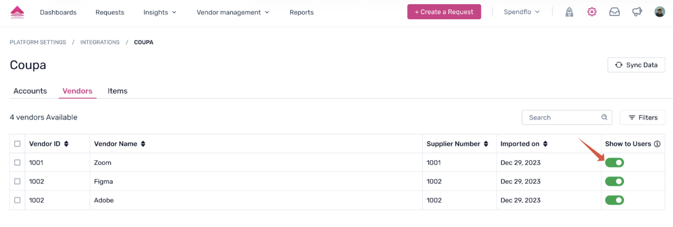Click the Sync Data button
The image size is (673, 227).
636,65
